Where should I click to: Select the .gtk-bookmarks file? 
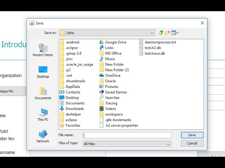[x=115, y=120]
